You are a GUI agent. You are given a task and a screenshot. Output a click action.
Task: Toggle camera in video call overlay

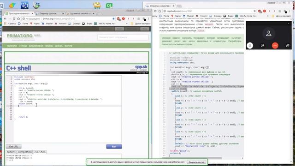[262, 45]
